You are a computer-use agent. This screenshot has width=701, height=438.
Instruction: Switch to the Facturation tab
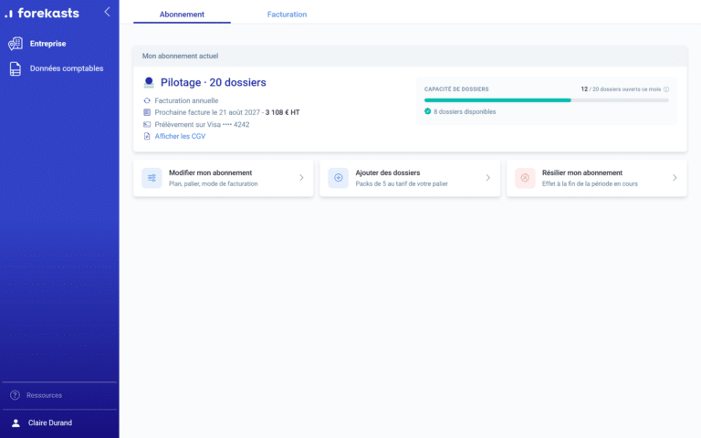tap(287, 15)
